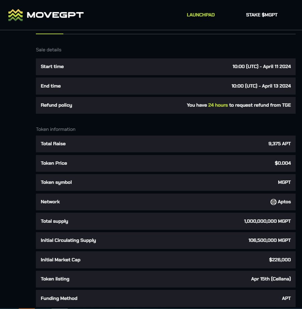Select the Token listing label
302x309 pixels.
pos(55,279)
